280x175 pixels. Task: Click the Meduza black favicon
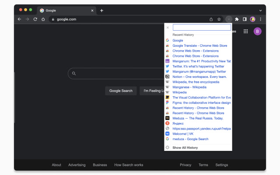pos(167,118)
